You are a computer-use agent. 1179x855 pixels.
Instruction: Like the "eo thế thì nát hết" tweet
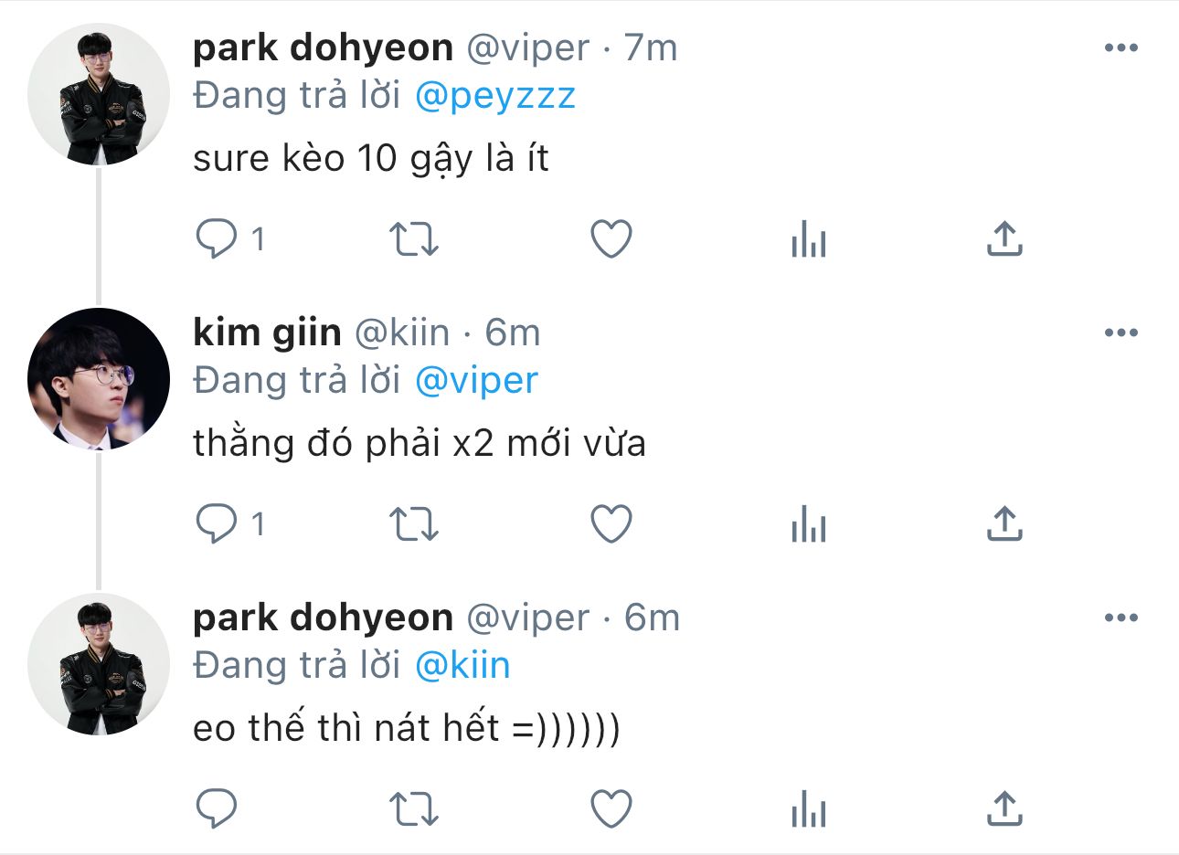coord(611,809)
